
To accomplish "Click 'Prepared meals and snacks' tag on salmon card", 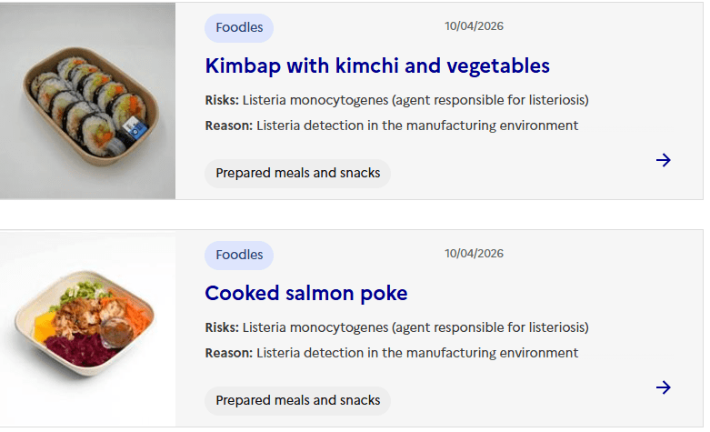I will coord(297,400).
